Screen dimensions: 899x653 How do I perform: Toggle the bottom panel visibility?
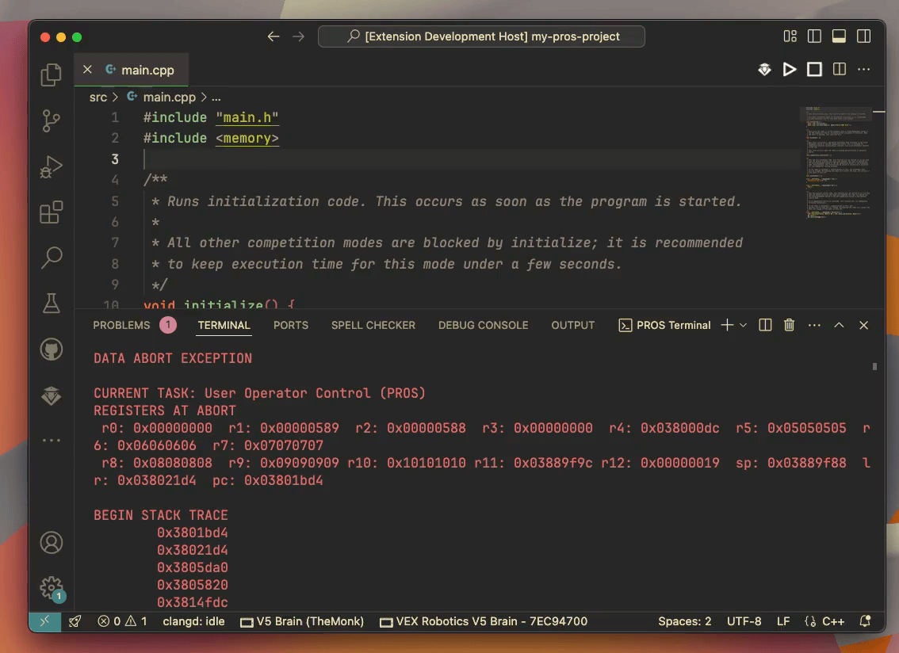839,36
